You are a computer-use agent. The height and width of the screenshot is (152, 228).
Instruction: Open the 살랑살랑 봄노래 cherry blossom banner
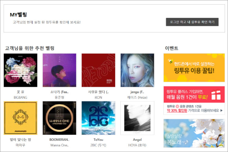click(x=194, y=133)
